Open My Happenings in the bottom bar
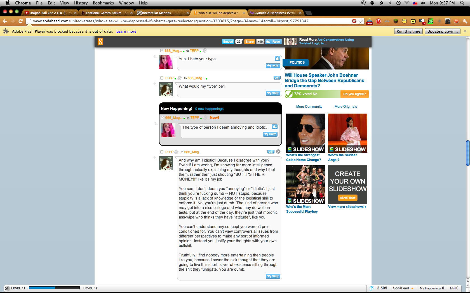 (432, 288)
